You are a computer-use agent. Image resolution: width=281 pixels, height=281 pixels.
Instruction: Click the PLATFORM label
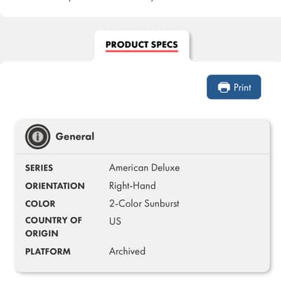click(48, 251)
